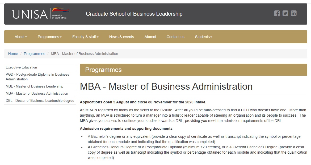Click the Programmes banner heading
The image size is (311, 165).
pos(103,70)
